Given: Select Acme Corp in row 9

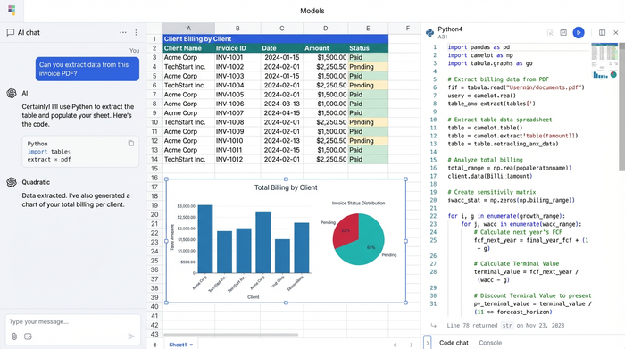Looking at the screenshot, I should point(188,113).
